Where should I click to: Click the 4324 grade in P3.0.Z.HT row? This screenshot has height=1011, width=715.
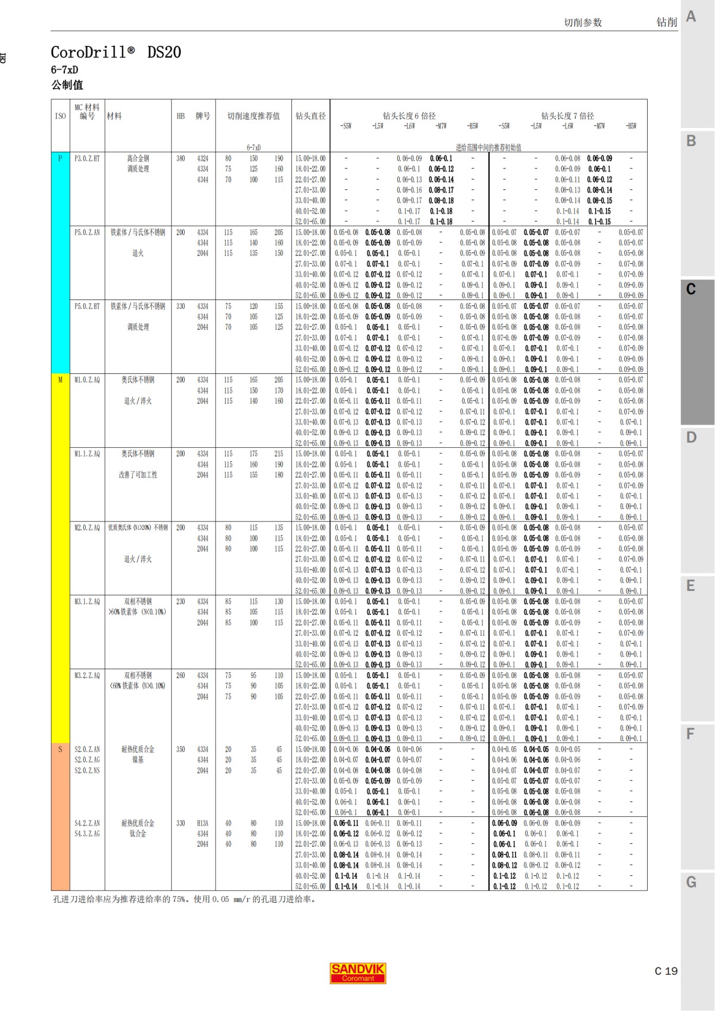click(203, 158)
